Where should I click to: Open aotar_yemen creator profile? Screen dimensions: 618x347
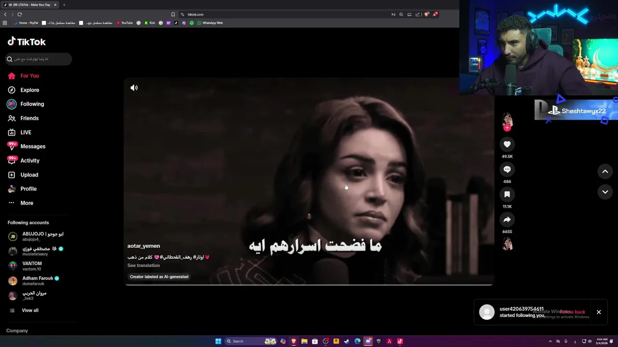[143, 246]
